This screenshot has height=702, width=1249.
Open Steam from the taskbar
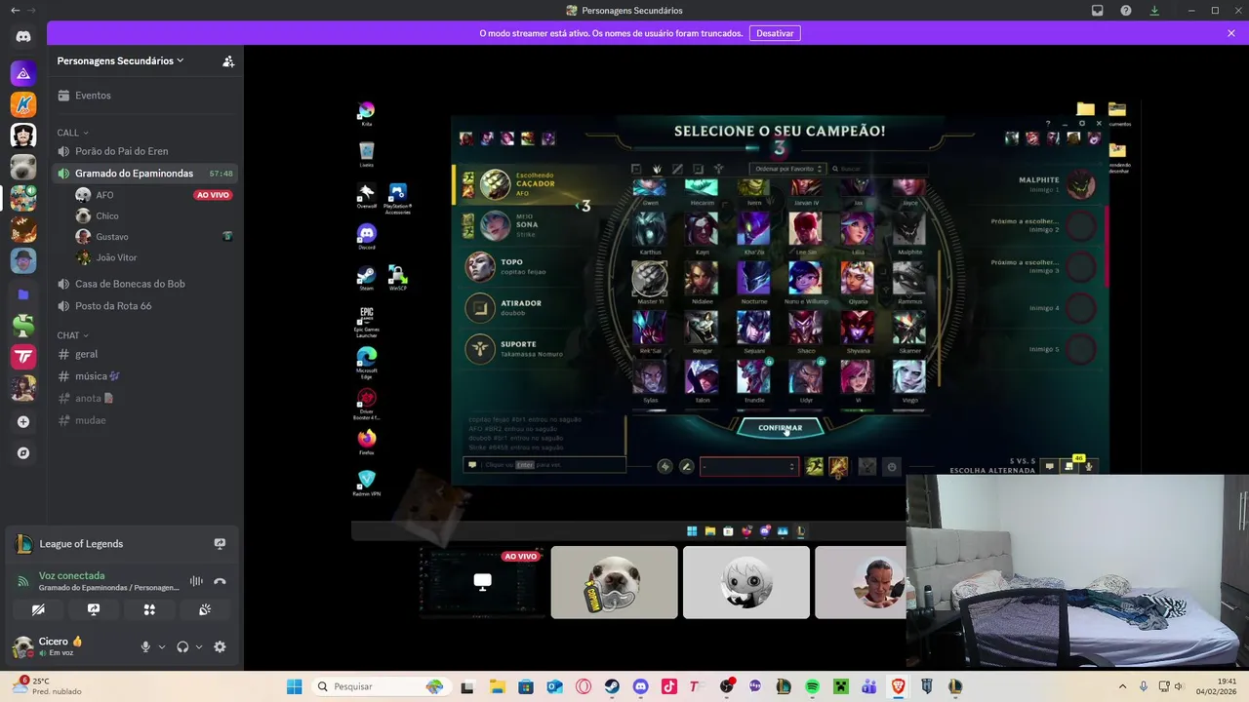[x=612, y=686]
